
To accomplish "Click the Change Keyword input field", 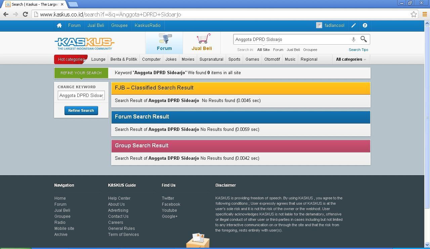I will coord(81,95).
